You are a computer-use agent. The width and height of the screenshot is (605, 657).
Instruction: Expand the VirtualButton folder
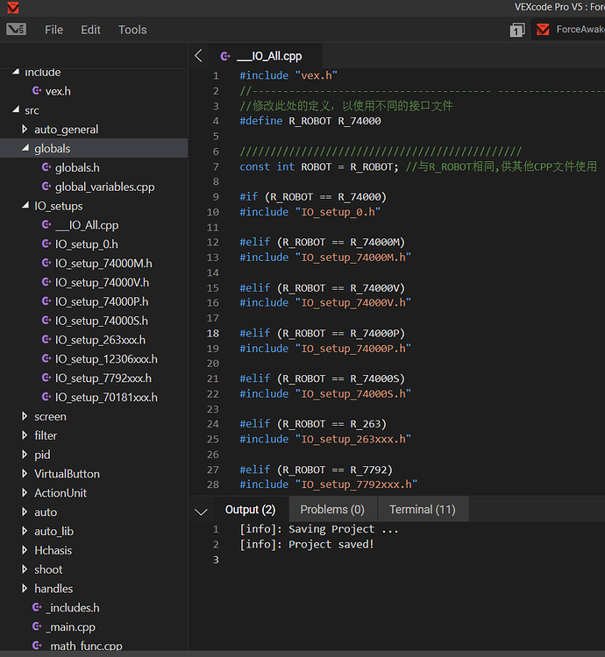pyautogui.click(x=25, y=473)
